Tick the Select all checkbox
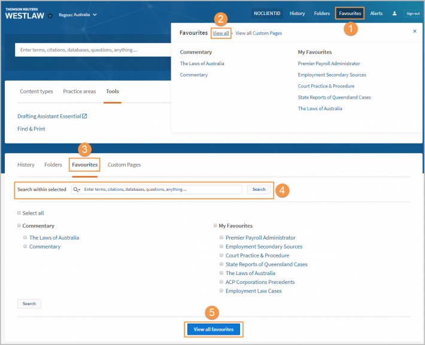425x345 pixels. pyautogui.click(x=19, y=213)
